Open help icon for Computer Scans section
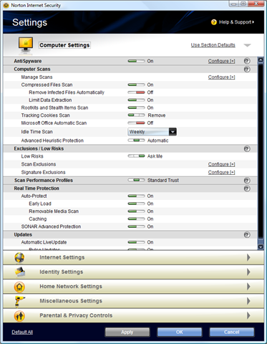 pos(247,70)
